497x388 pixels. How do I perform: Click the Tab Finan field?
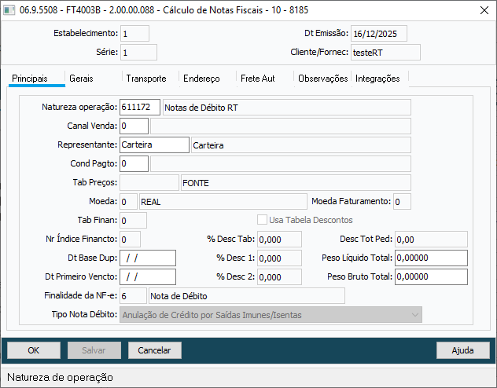[x=133, y=220]
